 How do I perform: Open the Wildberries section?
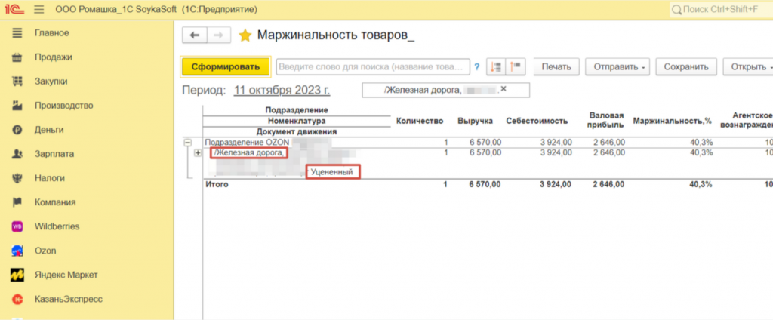tap(56, 226)
